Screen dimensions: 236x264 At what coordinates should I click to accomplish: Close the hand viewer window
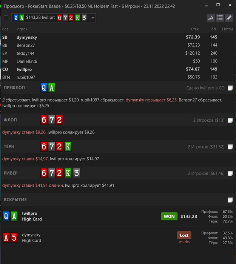coord(230,5)
